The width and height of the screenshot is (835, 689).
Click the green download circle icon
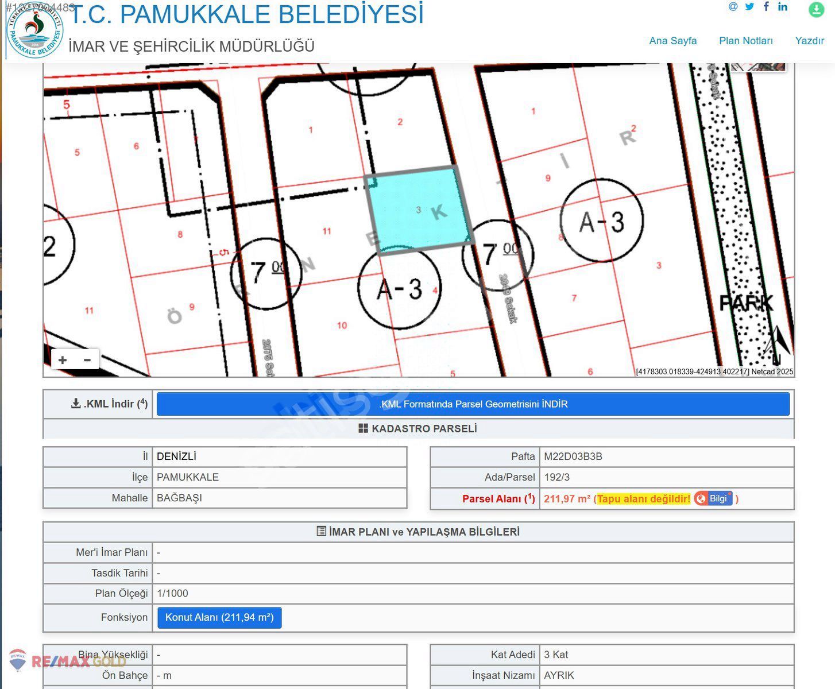coord(816,9)
